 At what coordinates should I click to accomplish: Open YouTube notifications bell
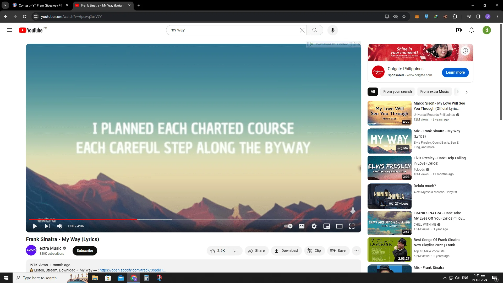(472, 30)
